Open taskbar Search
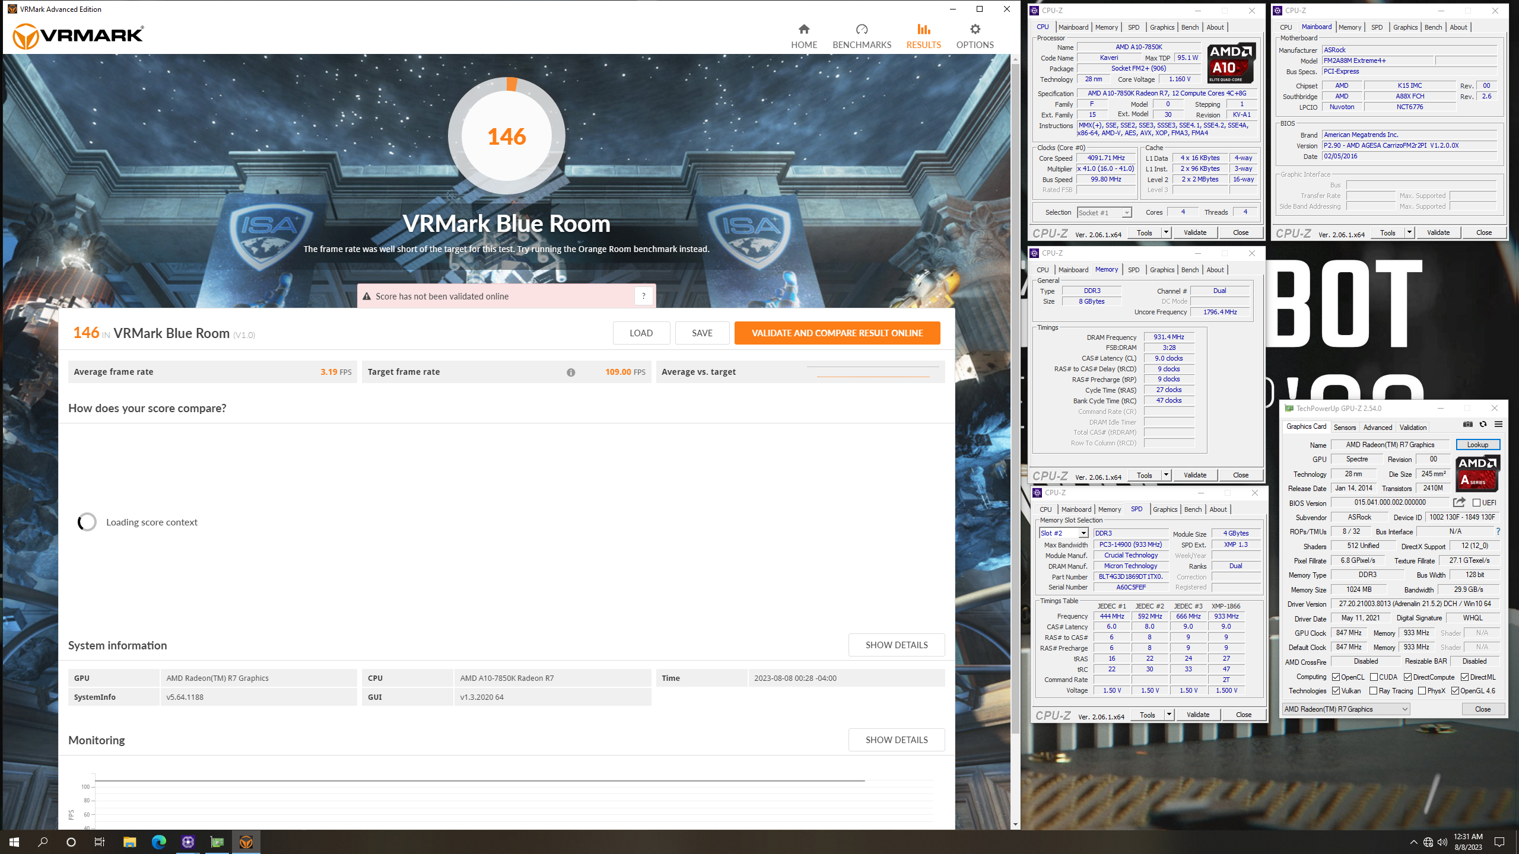Screen dimensions: 1519x854 tap(43, 842)
